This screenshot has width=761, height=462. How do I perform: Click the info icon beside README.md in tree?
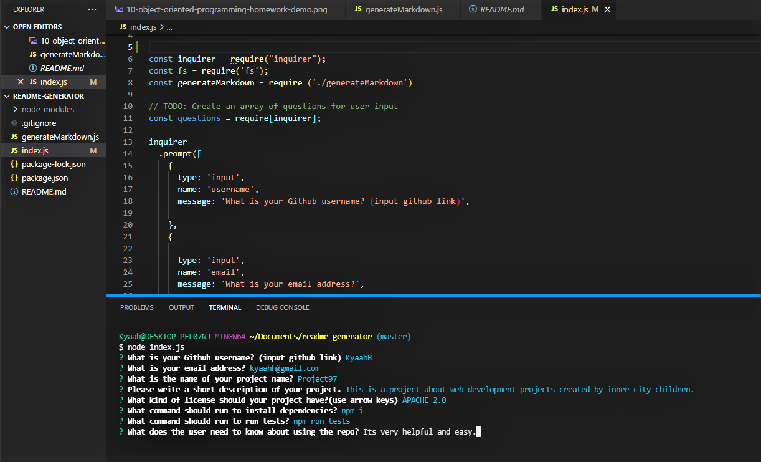click(14, 191)
